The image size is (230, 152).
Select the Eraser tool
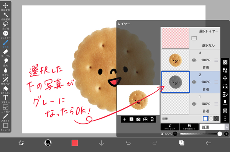(x=5, y=53)
